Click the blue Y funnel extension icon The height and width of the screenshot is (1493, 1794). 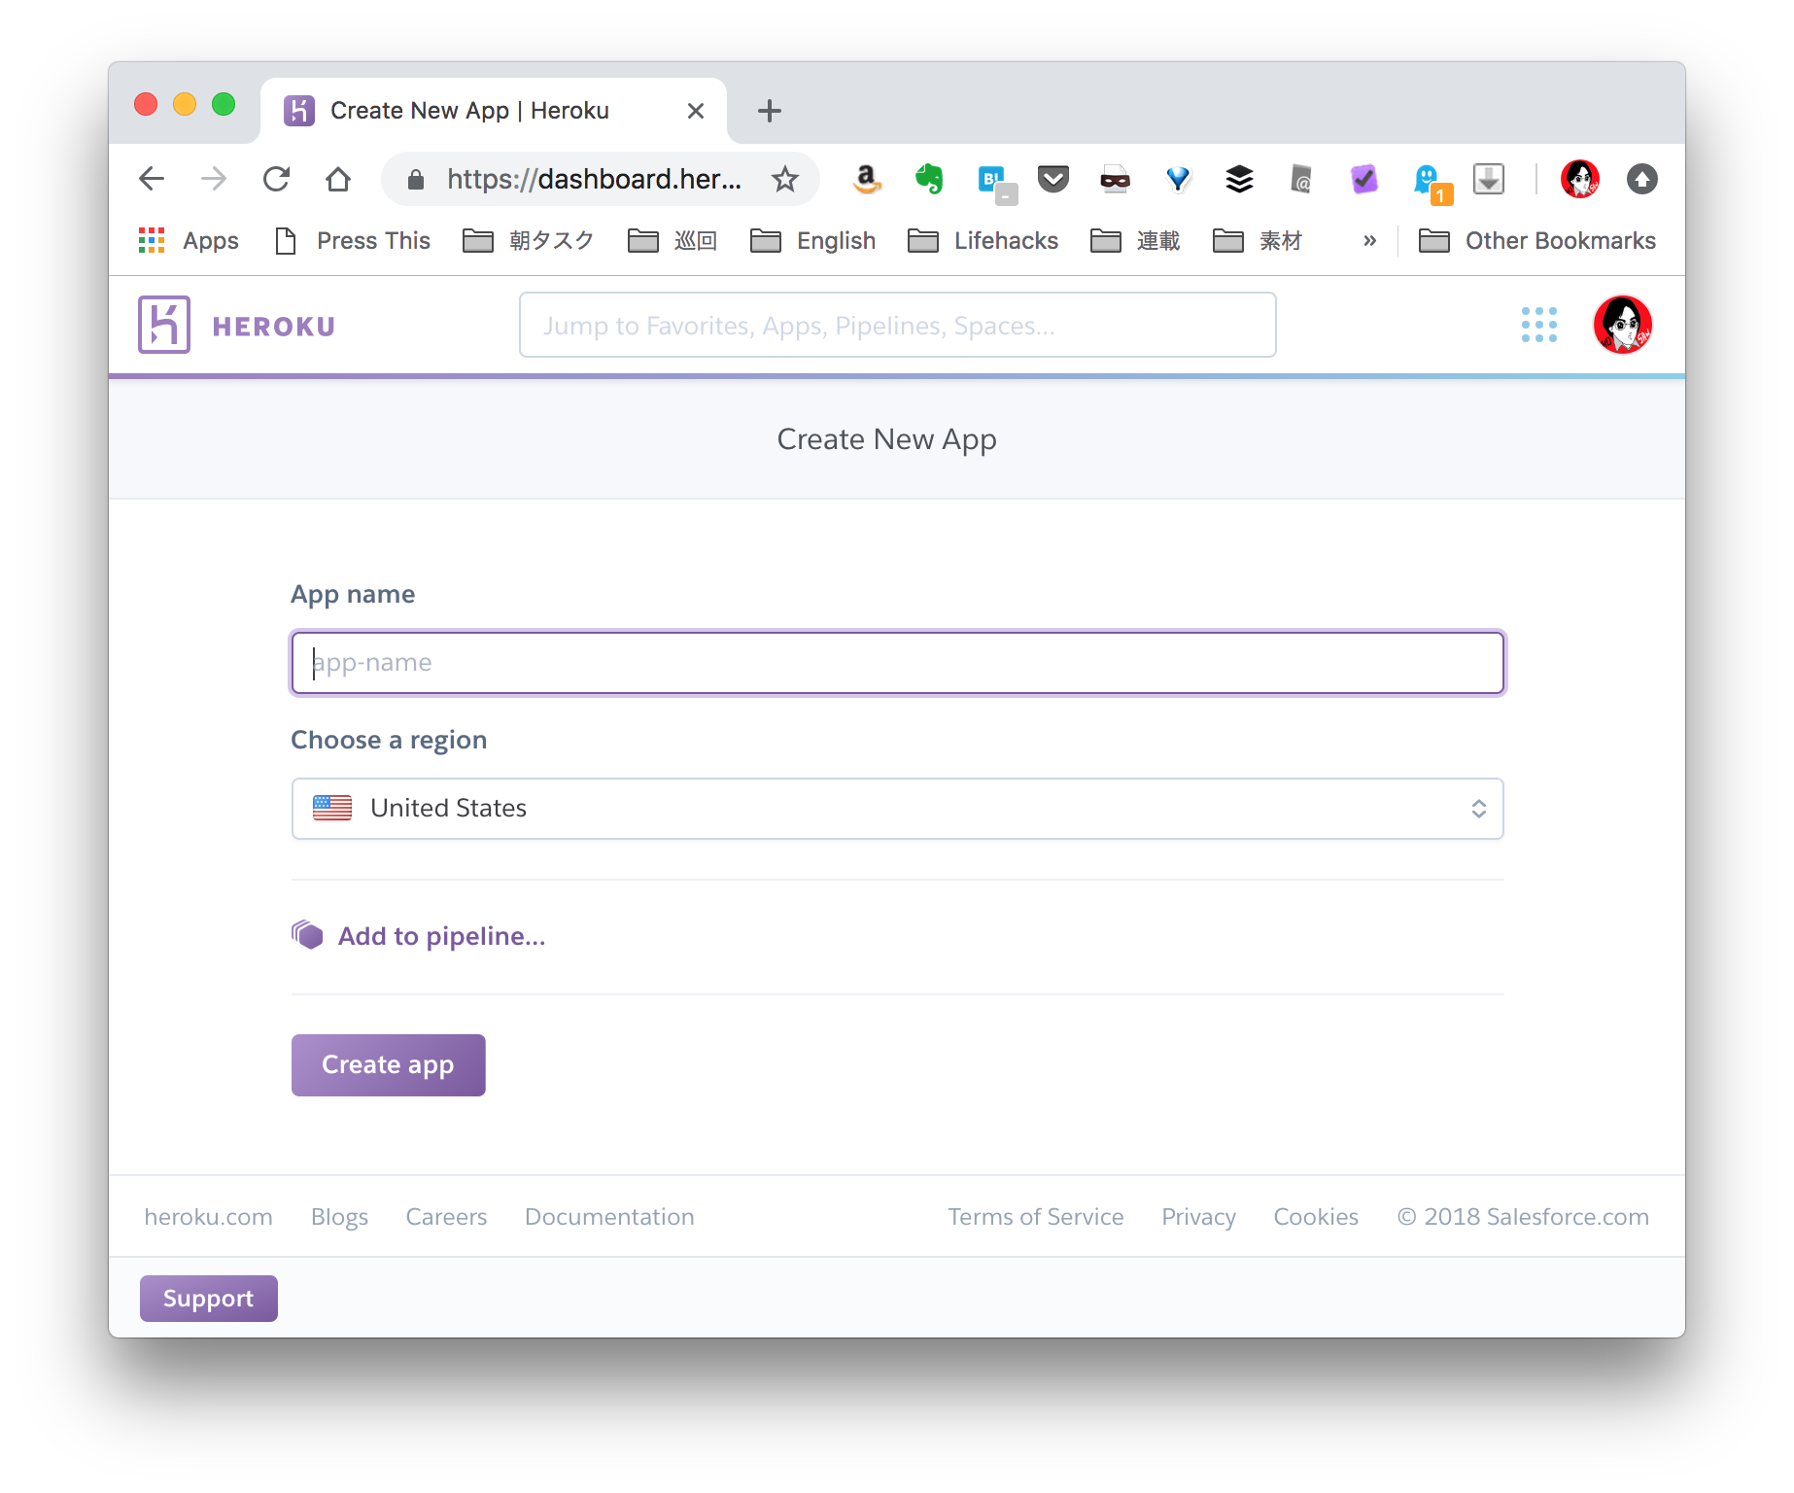(x=1178, y=179)
